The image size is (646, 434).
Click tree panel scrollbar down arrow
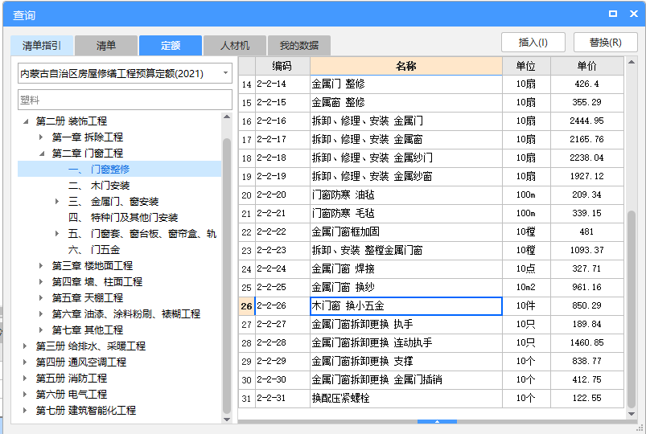tap(227, 420)
